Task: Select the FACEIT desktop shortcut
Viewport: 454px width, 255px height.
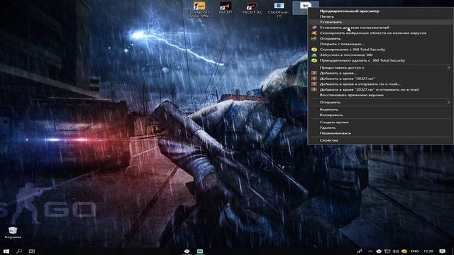Action: point(226,8)
